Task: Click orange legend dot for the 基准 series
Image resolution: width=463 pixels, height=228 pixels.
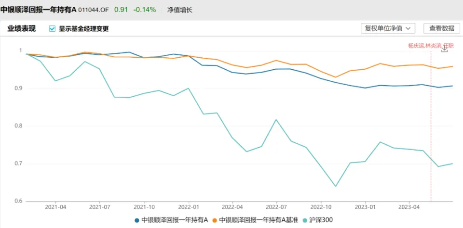Action: [x=214, y=220]
